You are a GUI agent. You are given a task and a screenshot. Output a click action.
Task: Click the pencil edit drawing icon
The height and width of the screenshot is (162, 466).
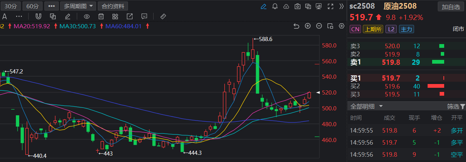click(68, 17)
